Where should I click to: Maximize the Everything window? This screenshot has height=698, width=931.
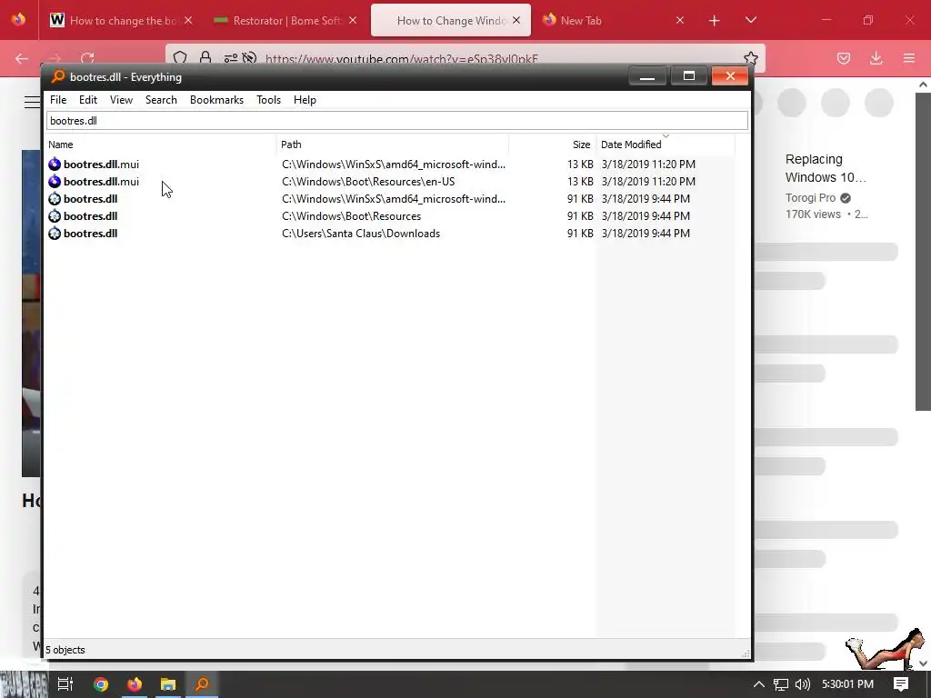tap(689, 76)
